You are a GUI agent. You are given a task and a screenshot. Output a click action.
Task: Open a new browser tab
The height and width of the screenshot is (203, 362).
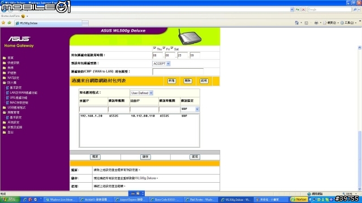85,23
